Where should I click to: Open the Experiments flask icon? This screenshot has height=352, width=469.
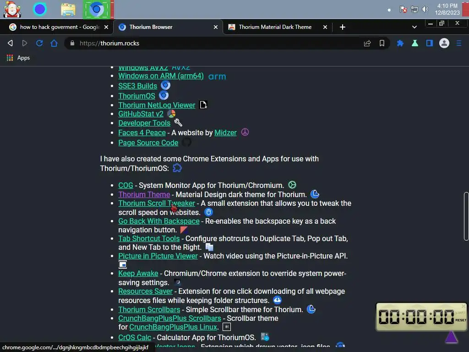click(x=415, y=43)
